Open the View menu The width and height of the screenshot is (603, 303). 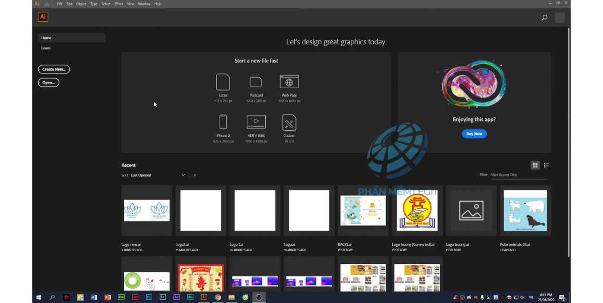pos(131,4)
